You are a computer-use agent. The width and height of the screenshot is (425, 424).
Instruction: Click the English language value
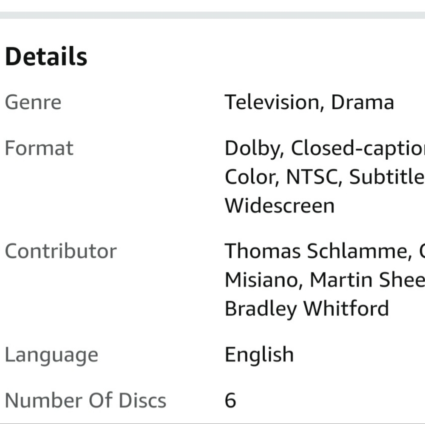[x=259, y=355]
